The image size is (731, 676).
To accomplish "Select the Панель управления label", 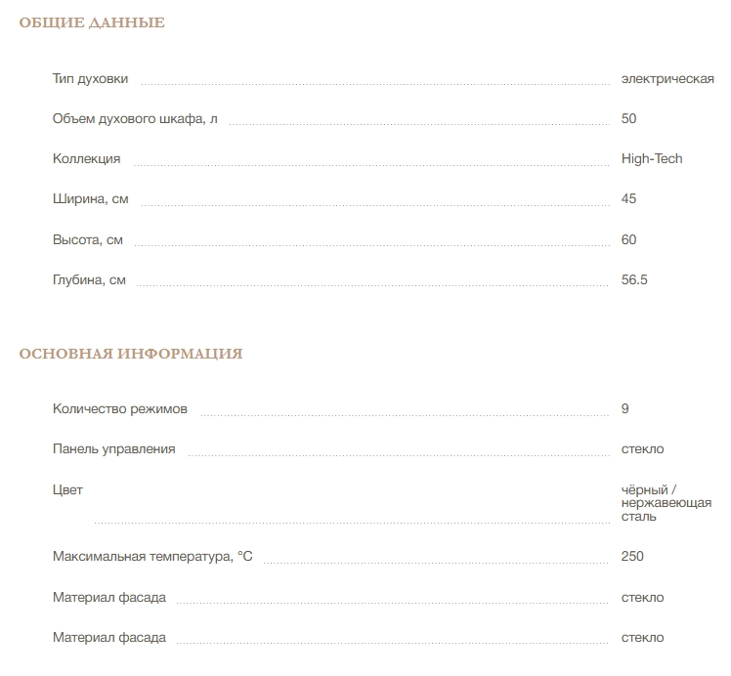I will point(113,448).
